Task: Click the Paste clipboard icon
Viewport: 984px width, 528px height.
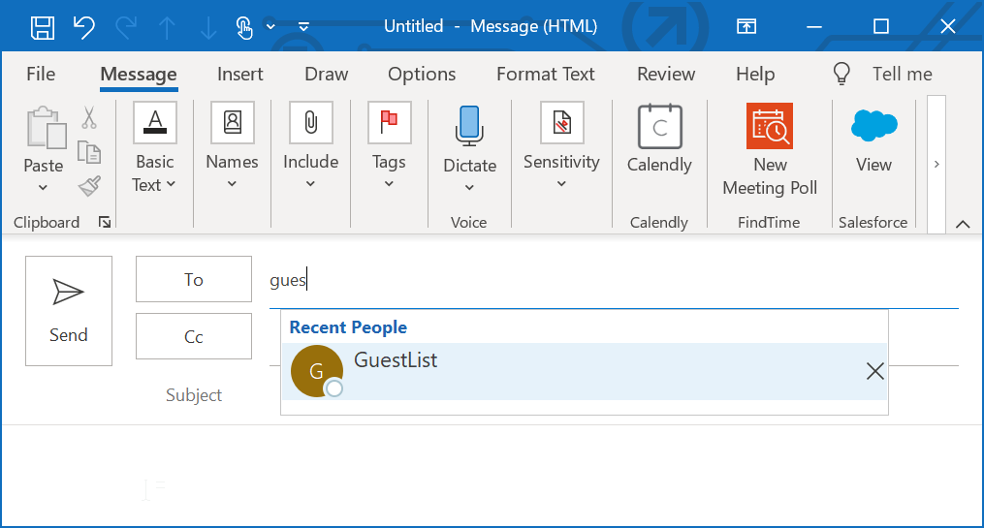Action: tap(46, 127)
